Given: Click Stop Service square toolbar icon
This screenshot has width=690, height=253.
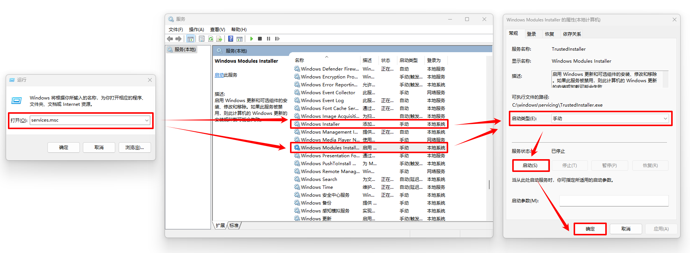Looking at the screenshot, I should pyautogui.click(x=260, y=39).
